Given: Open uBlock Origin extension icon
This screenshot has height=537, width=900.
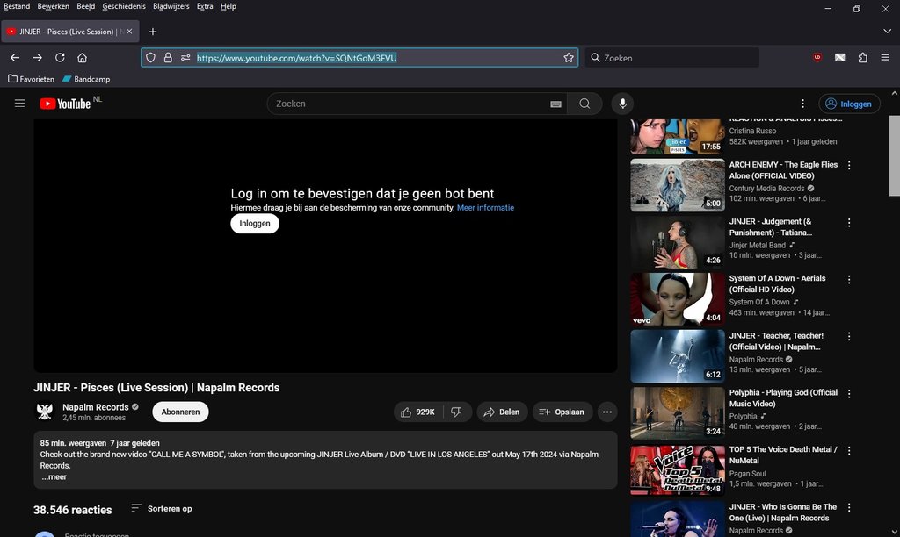Looking at the screenshot, I should click(817, 57).
